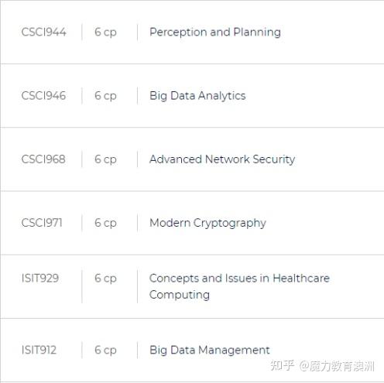Open the Modern Cryptography subject
Screen dimensions: 384x383
(x=207, y=223)
